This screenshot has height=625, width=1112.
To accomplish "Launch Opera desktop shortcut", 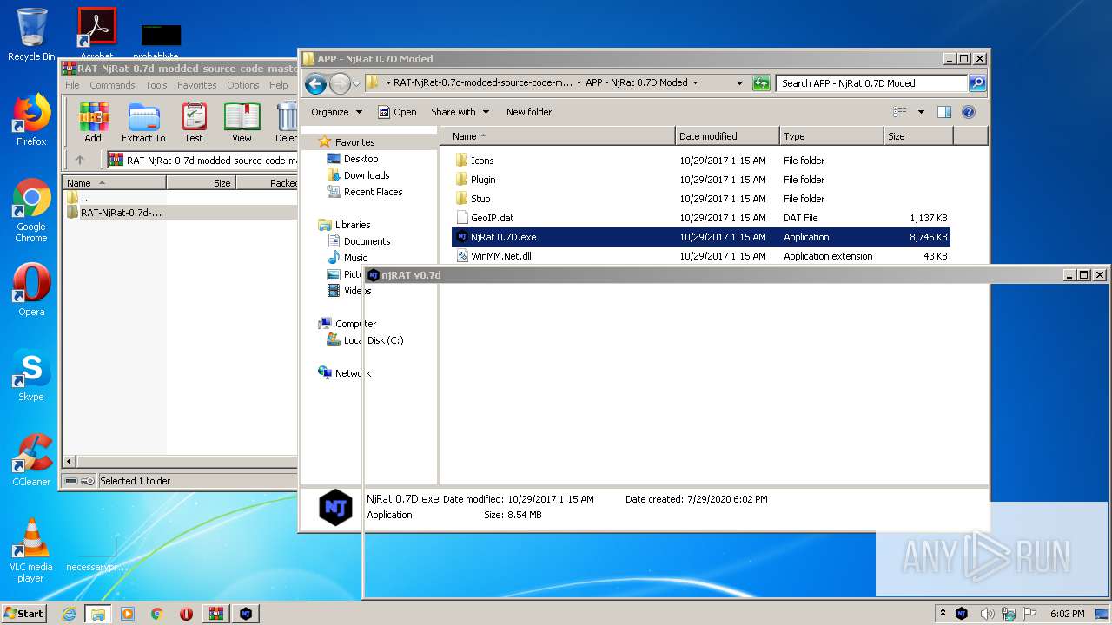I will click(31, 289).
